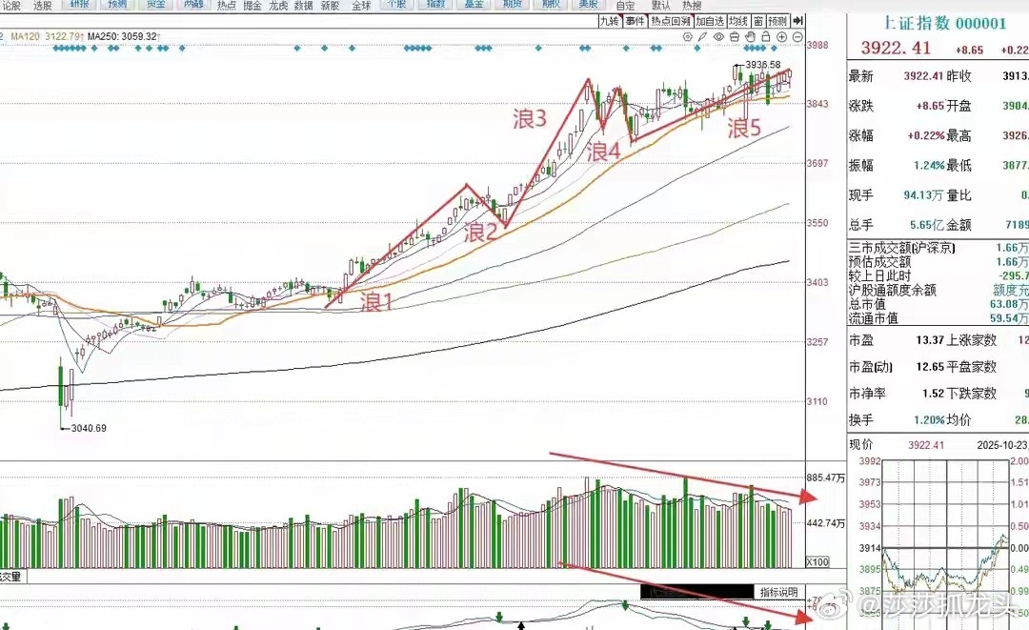Click the 3936.58 high price label on chart

point(762,64)
